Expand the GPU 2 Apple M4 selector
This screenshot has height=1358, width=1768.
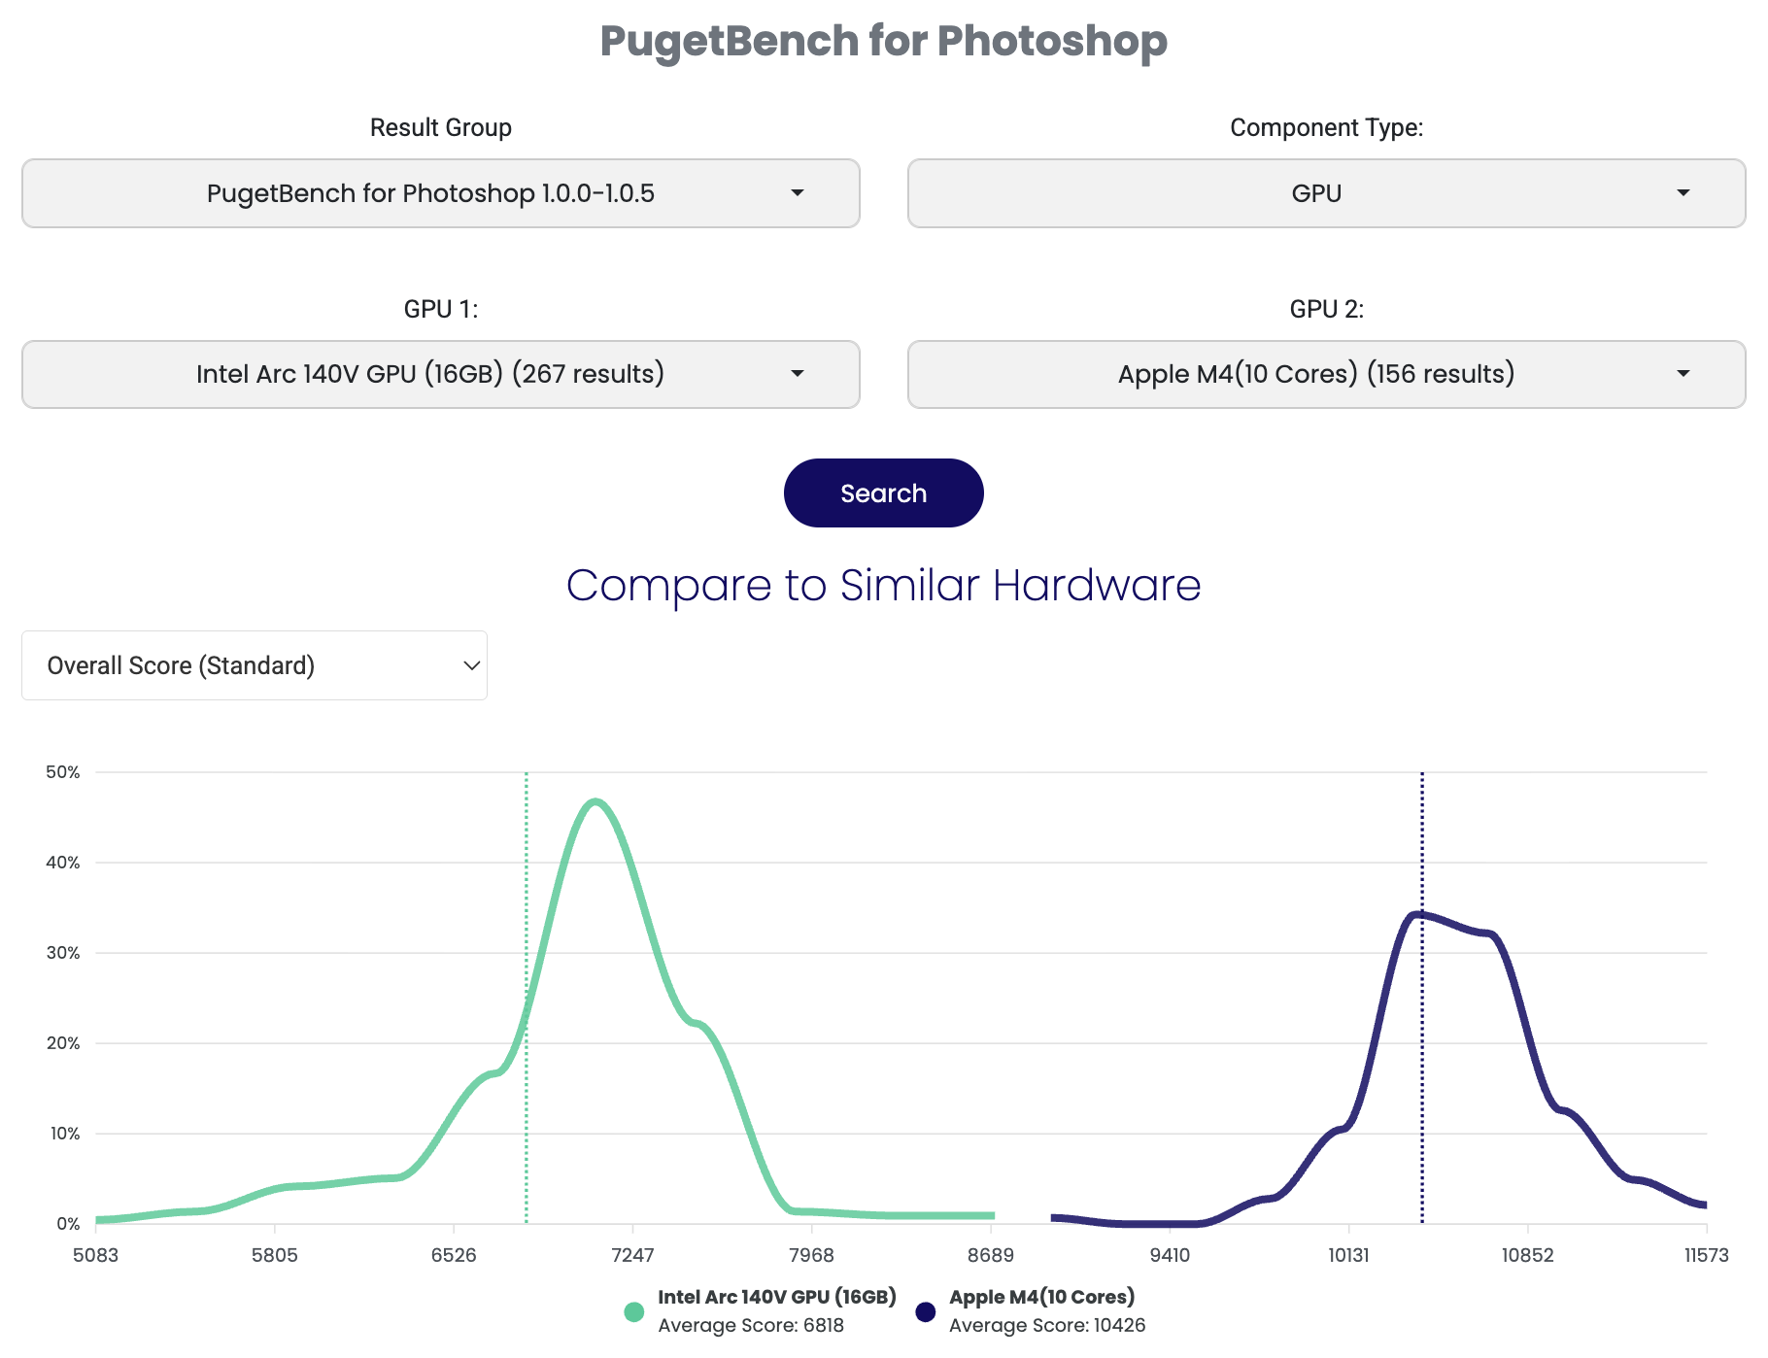tap(1326, 374)
